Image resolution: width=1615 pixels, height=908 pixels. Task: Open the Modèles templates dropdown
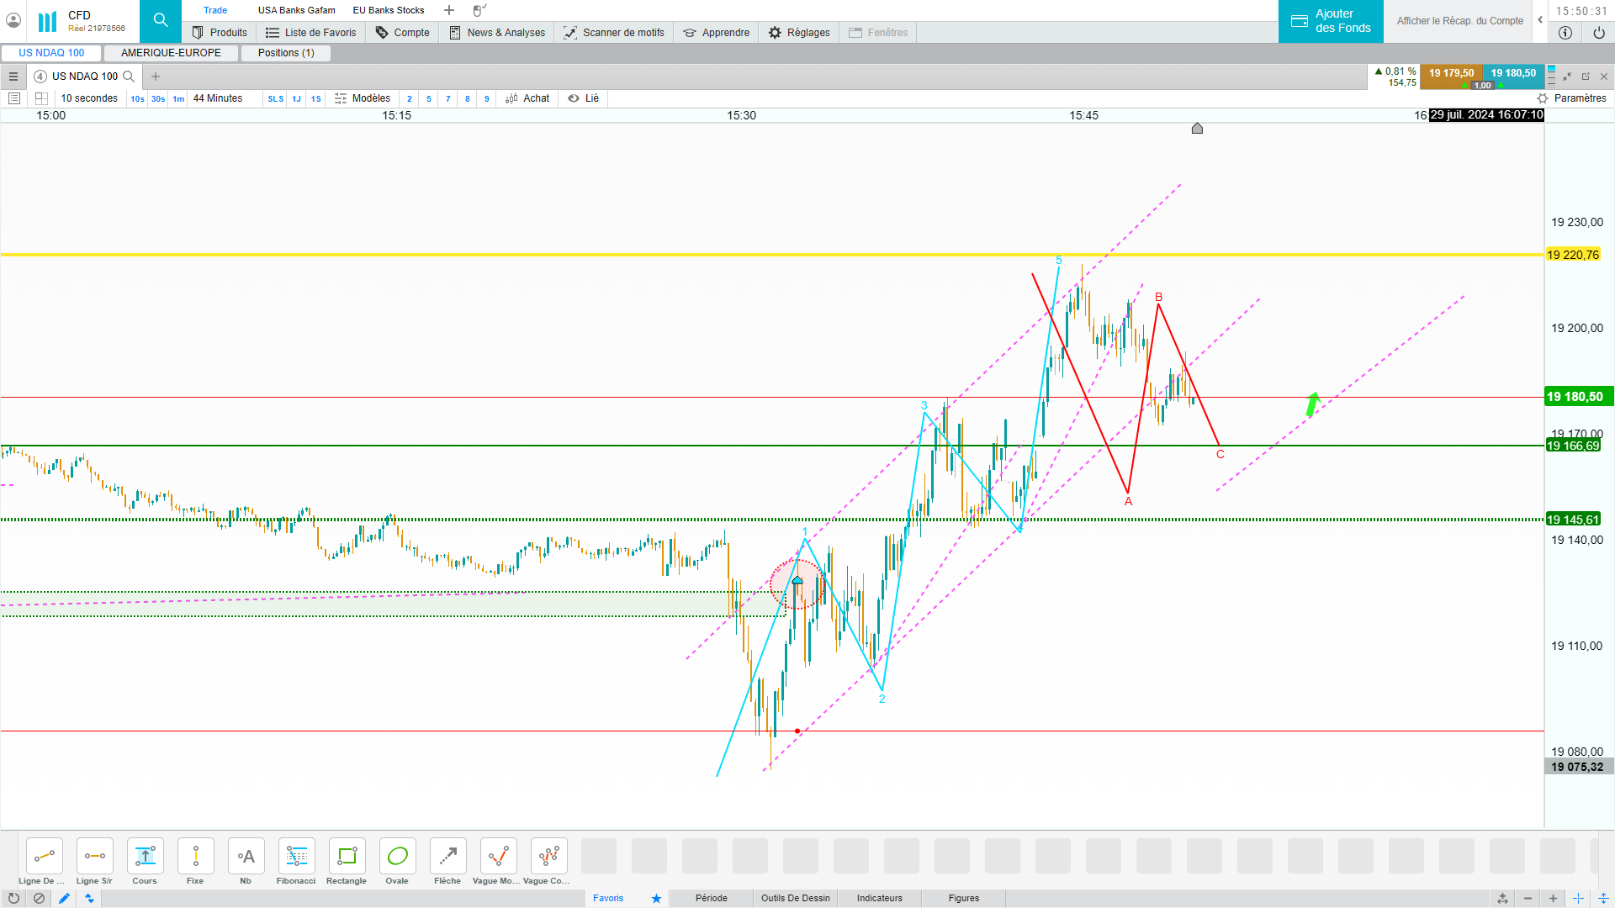pyautogui.click(x=363, y=98)
